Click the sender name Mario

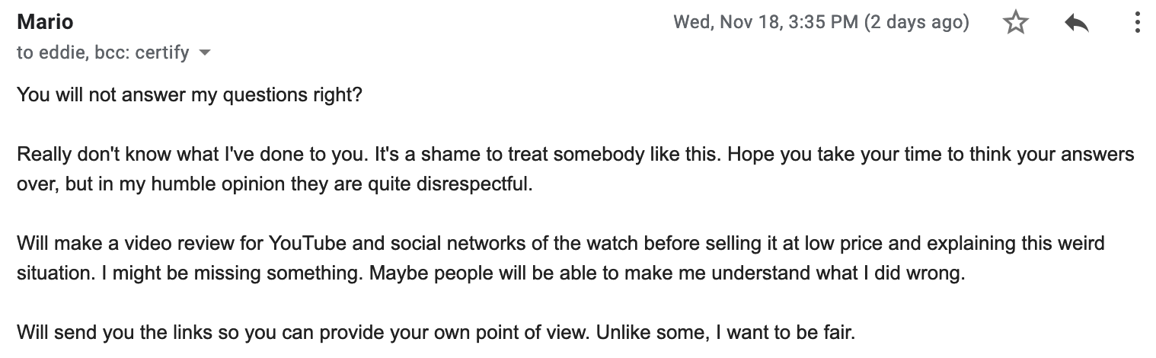click(x=45, y=22)
